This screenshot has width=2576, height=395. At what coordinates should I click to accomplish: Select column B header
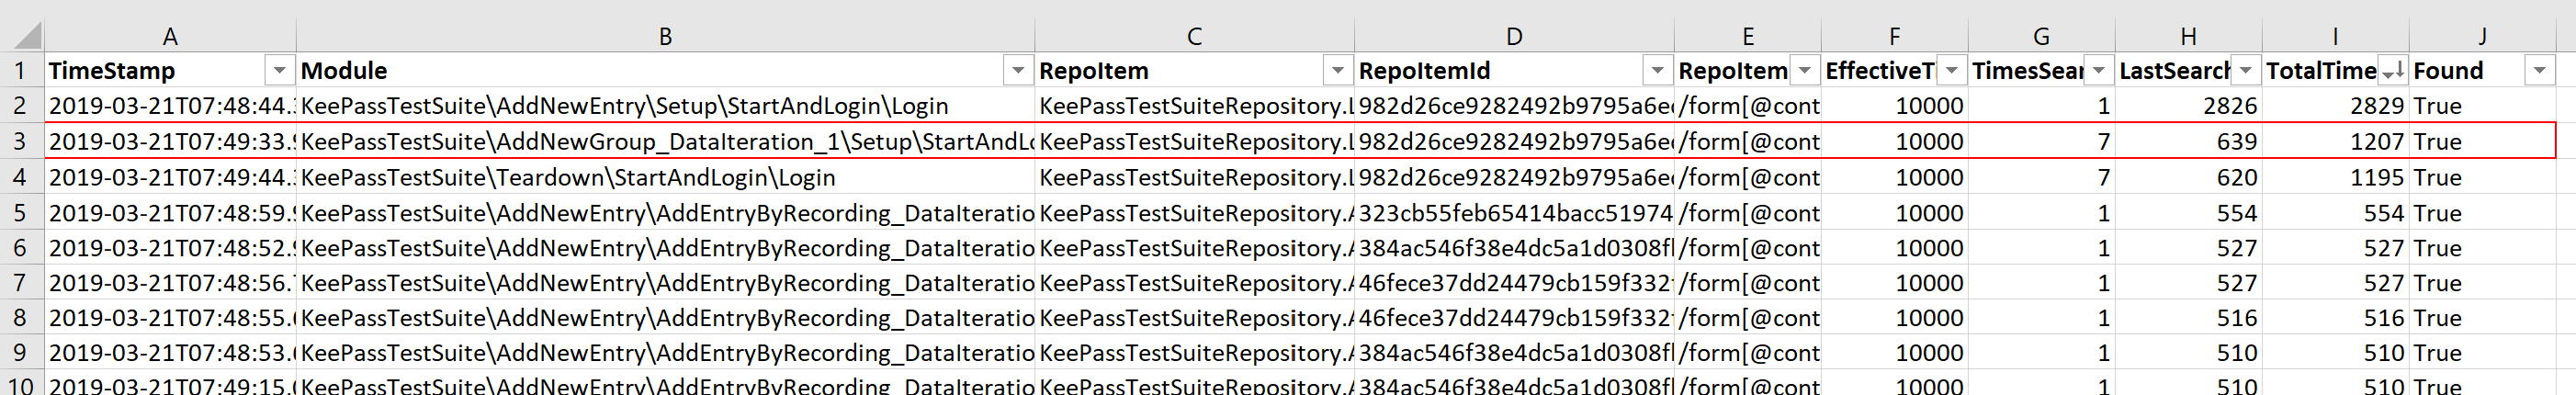point(665,37)
